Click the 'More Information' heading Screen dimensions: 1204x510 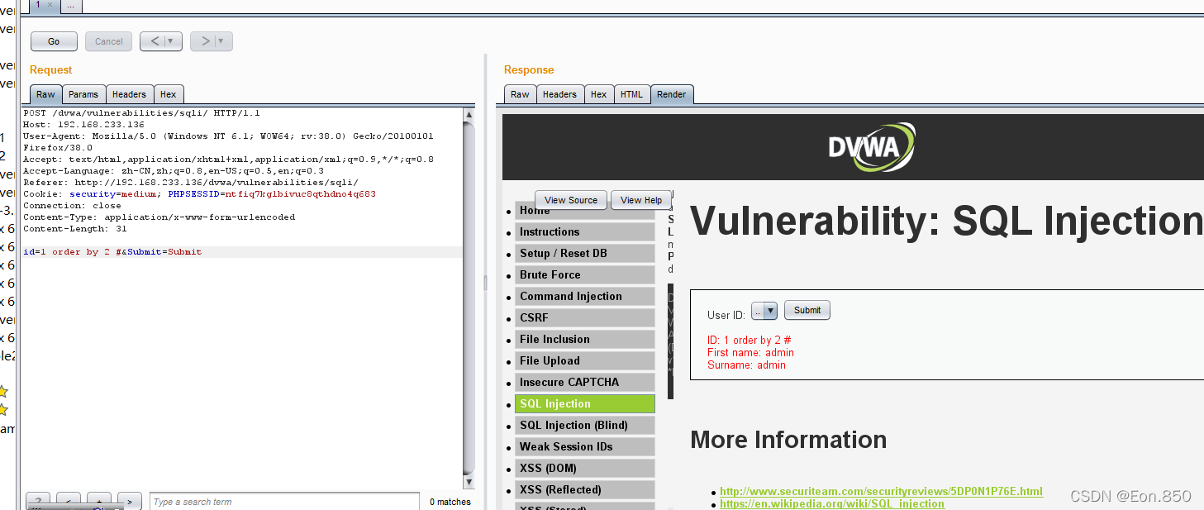tap(788, 440)
